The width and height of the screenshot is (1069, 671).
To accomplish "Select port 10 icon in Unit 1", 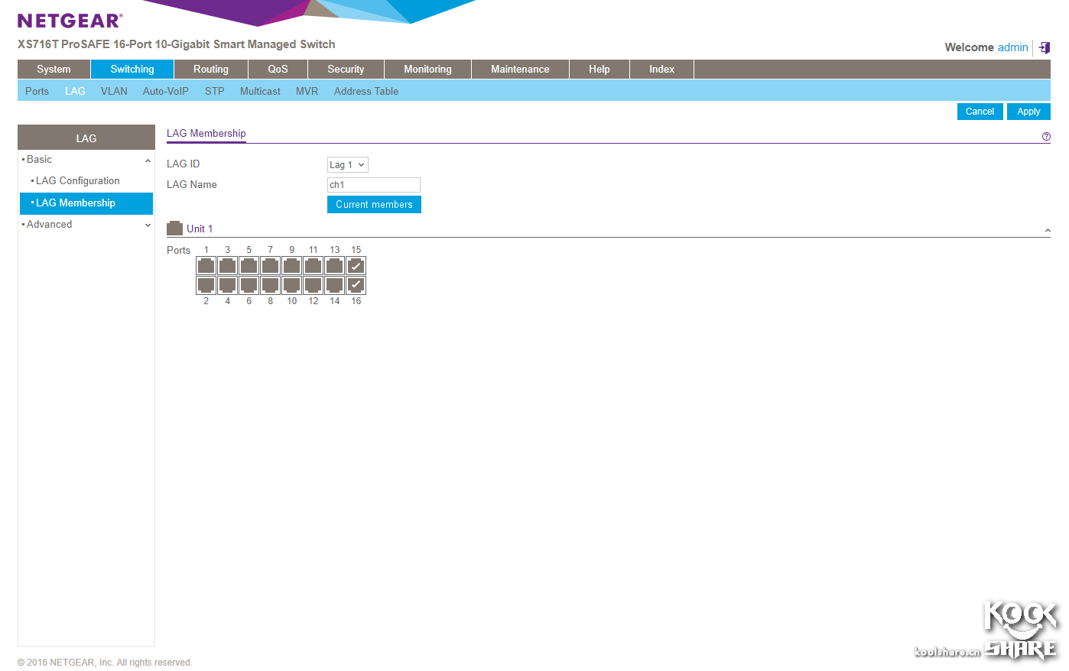I will tap(291, 285).
